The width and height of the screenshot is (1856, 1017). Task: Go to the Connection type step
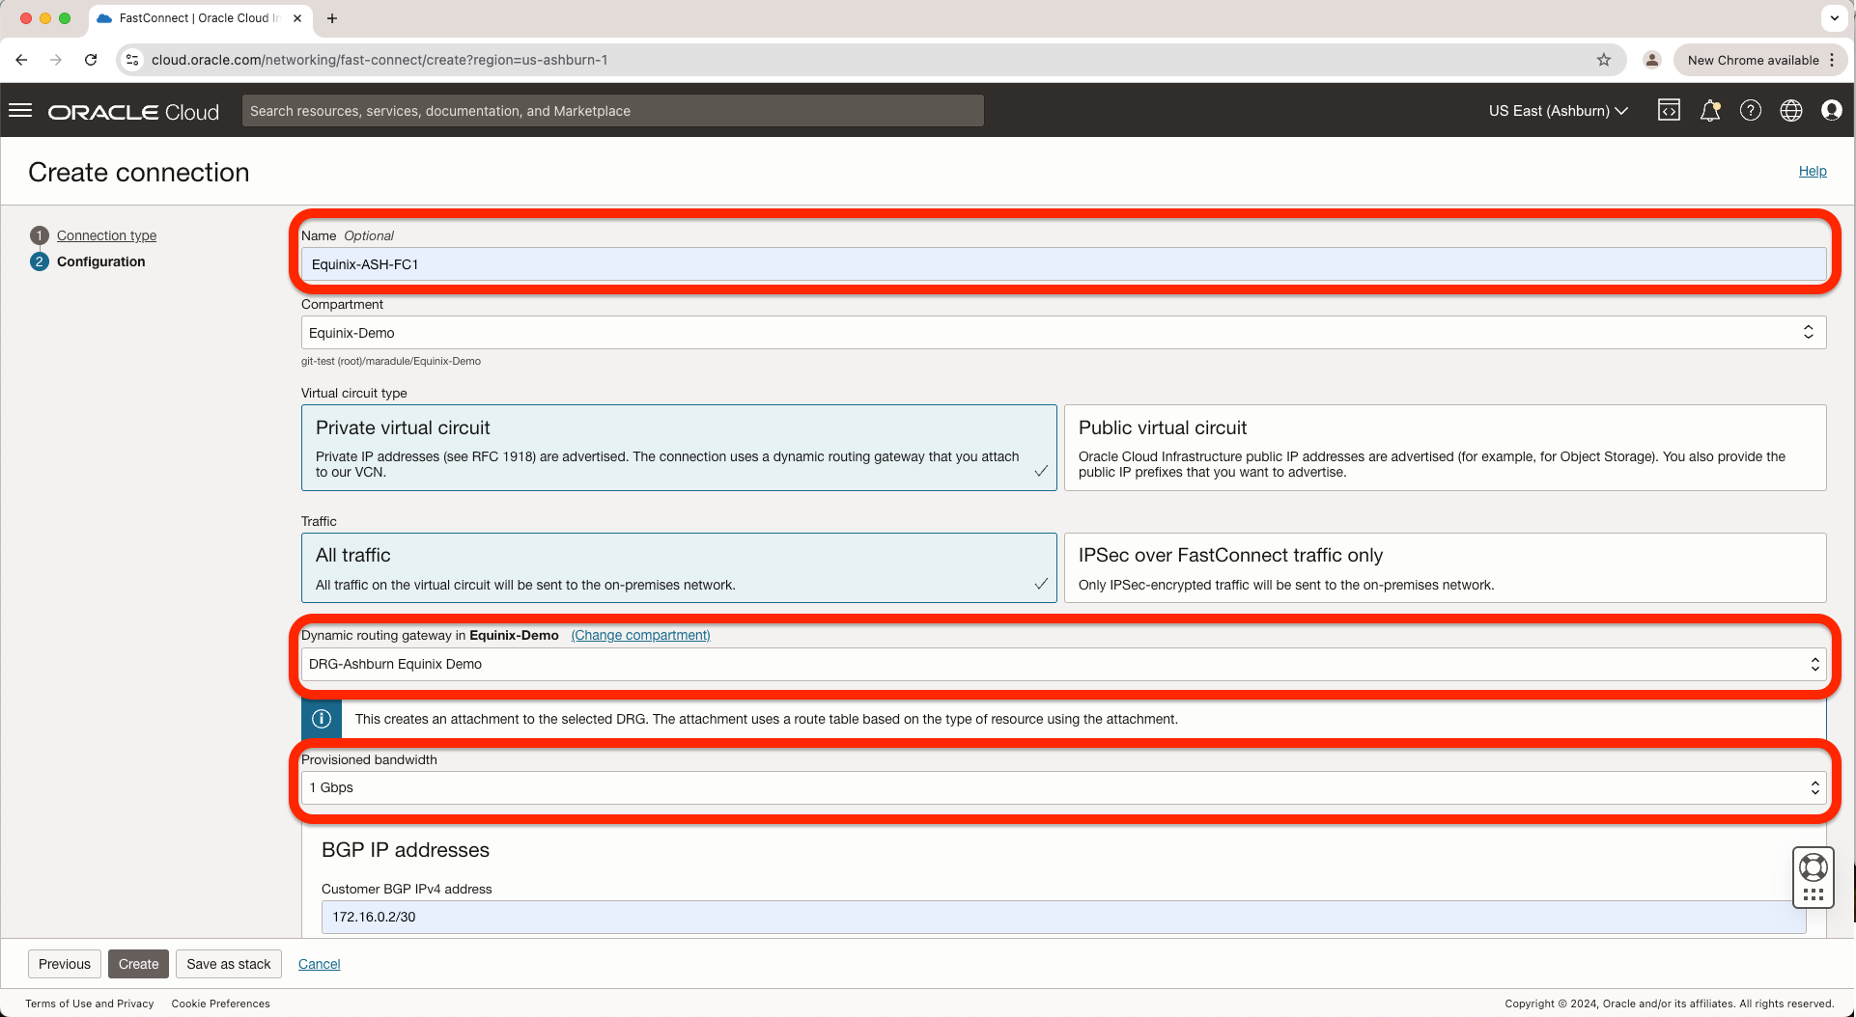click(x=106, y=235)
